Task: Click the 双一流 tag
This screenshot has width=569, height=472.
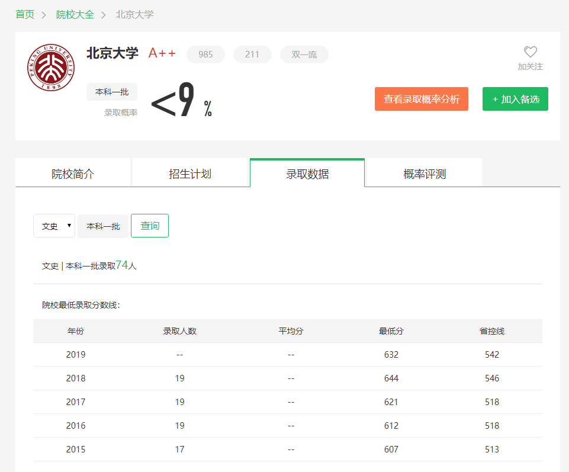Action: (304, 54)
